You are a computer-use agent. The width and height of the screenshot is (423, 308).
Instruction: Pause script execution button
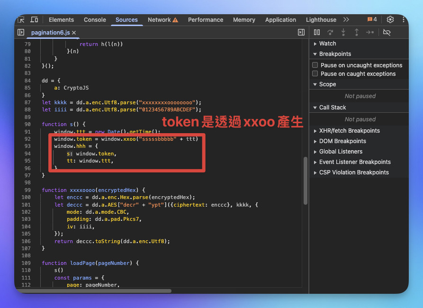pyautogui.click(x=317, y=32)
